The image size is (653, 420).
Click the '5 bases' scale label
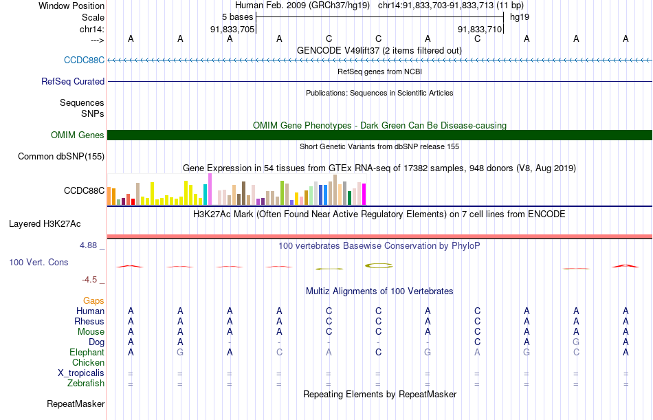pyautogui.click(x=237, y=17)
